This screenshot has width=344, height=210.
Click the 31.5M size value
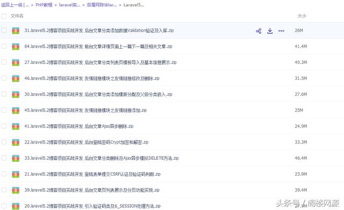tap(301, 79)
